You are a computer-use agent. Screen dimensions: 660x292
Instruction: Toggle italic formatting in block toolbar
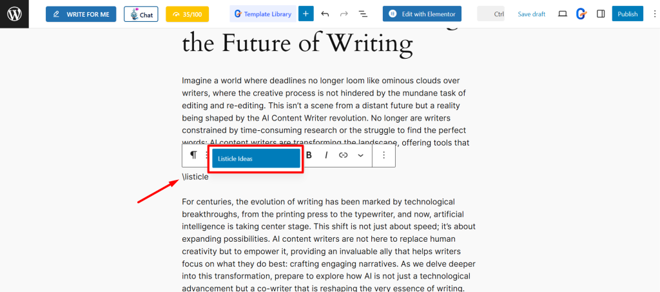tap(326, 155)
